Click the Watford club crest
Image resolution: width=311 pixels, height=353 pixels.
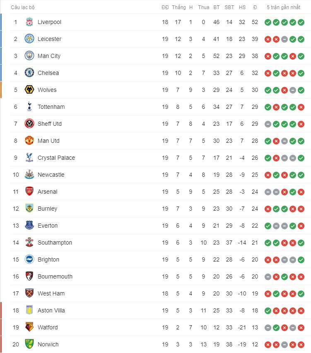[29, 327]
